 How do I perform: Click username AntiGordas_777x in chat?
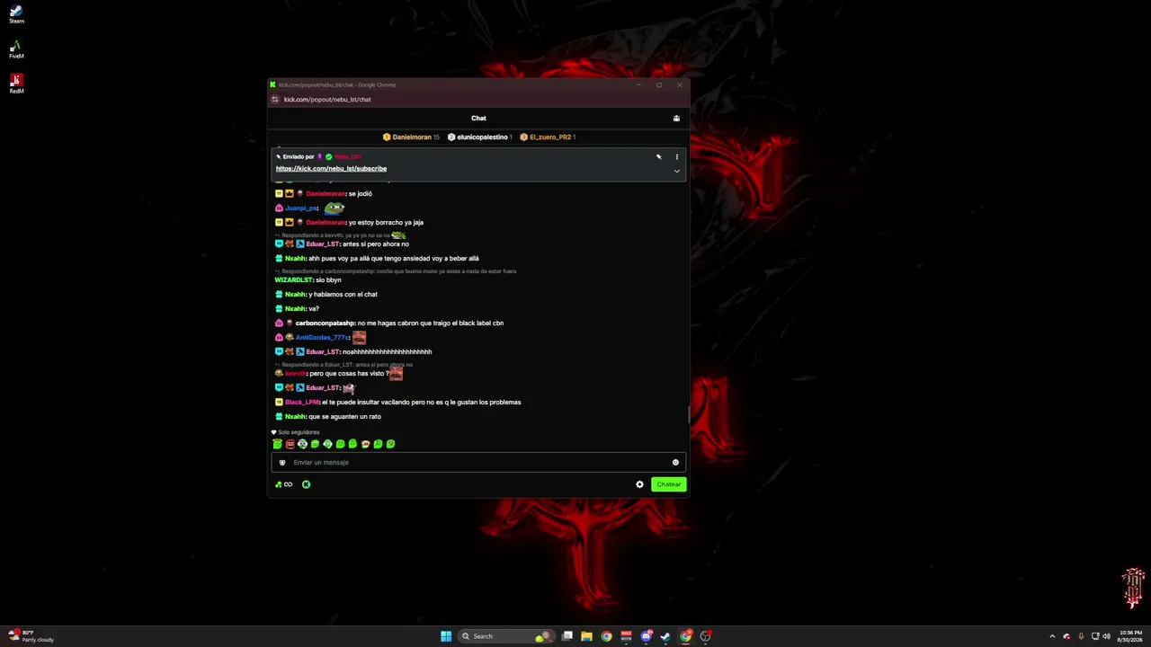321,337
